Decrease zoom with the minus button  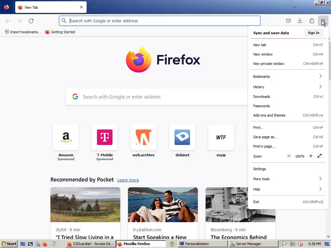pyautogui.click(x=289, y=156)
